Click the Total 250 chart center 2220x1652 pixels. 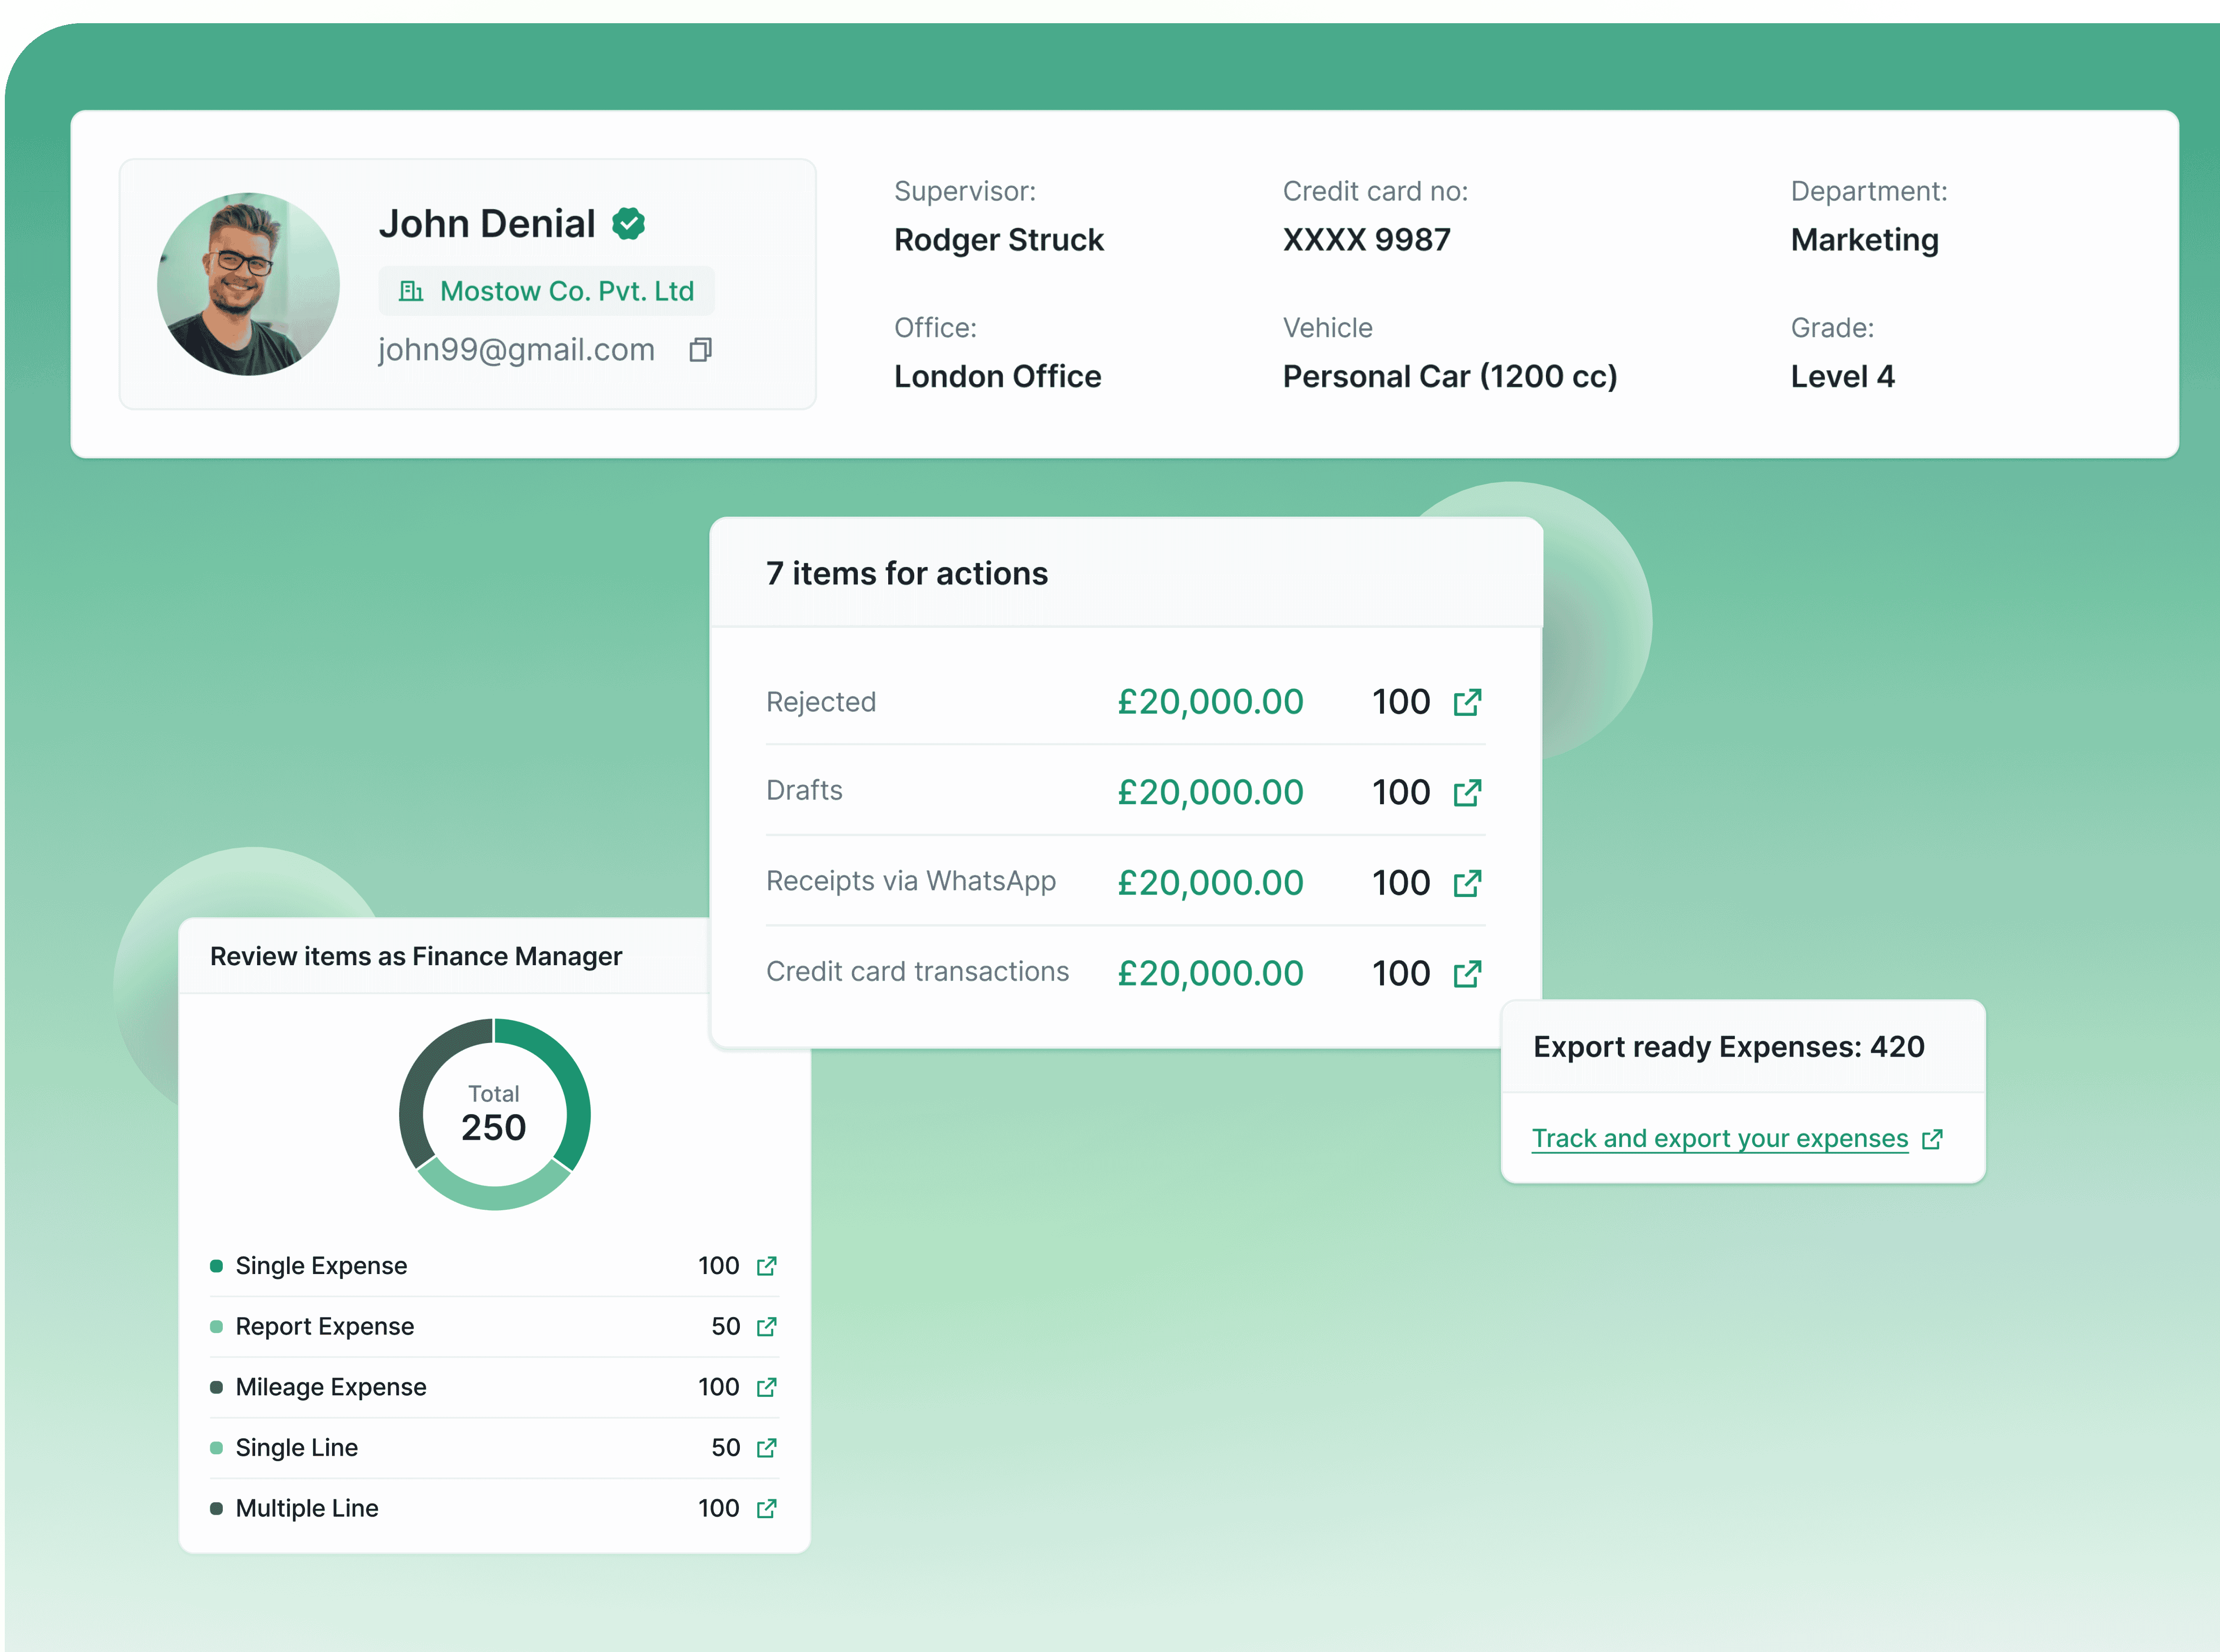(x=494, y=1114)
